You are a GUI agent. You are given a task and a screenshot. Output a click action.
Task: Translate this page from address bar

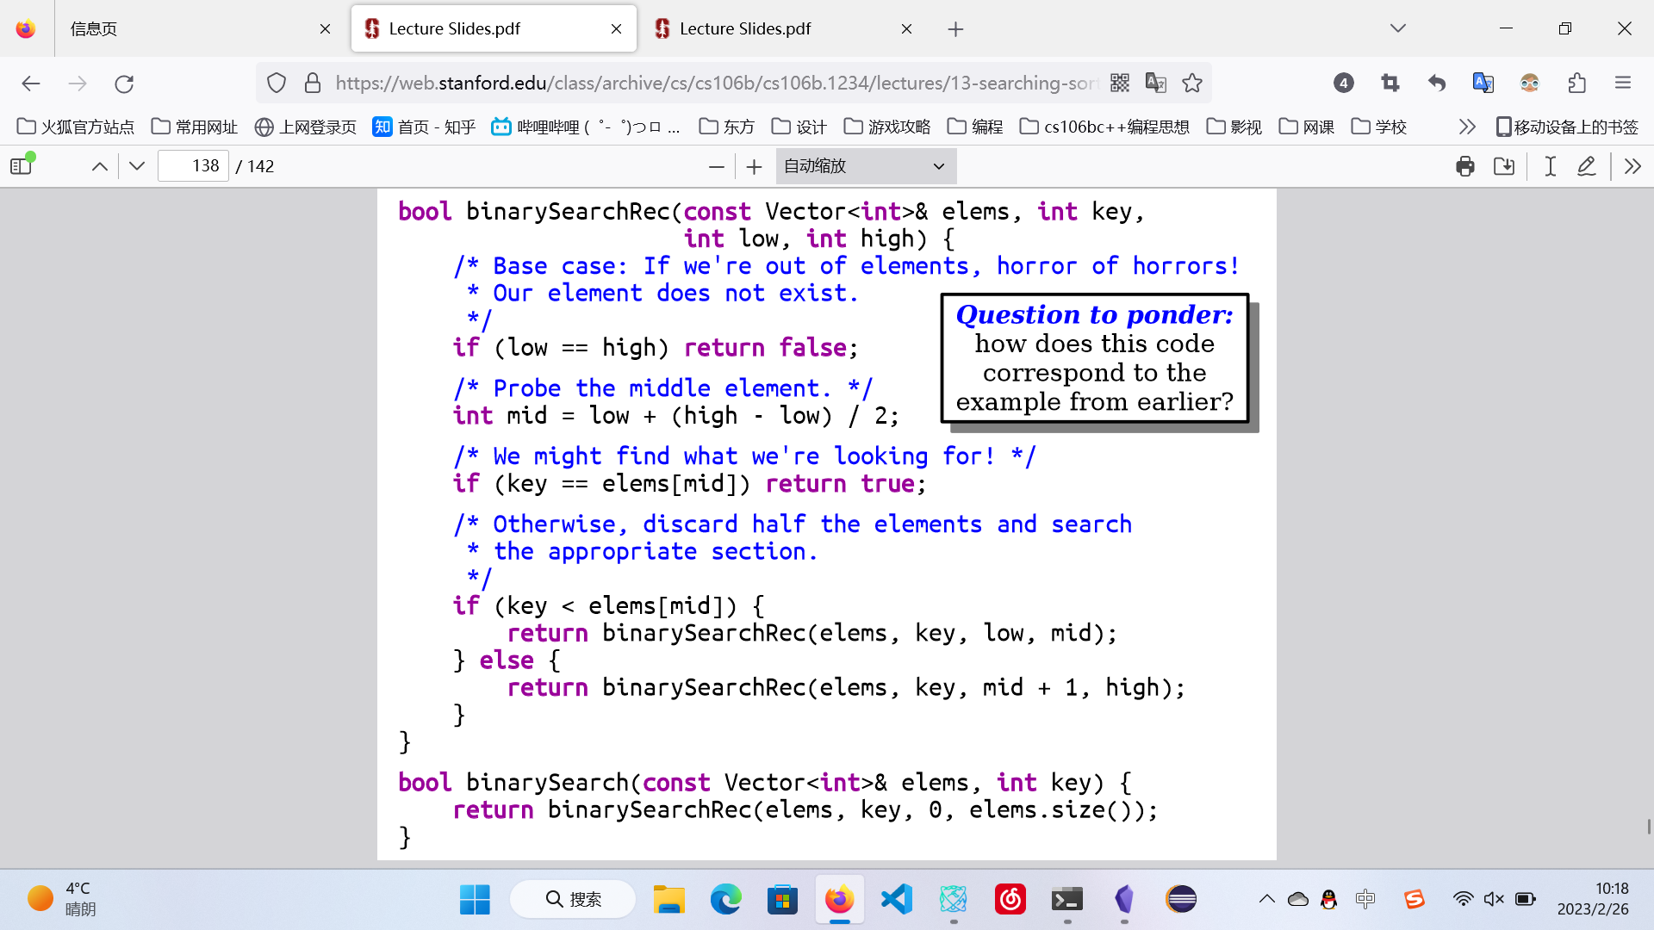coord(1156,83)
